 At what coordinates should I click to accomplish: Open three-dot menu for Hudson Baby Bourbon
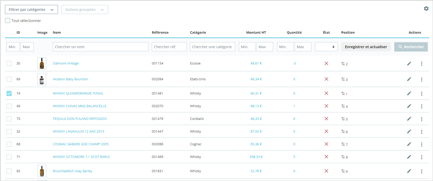point(422,79)
